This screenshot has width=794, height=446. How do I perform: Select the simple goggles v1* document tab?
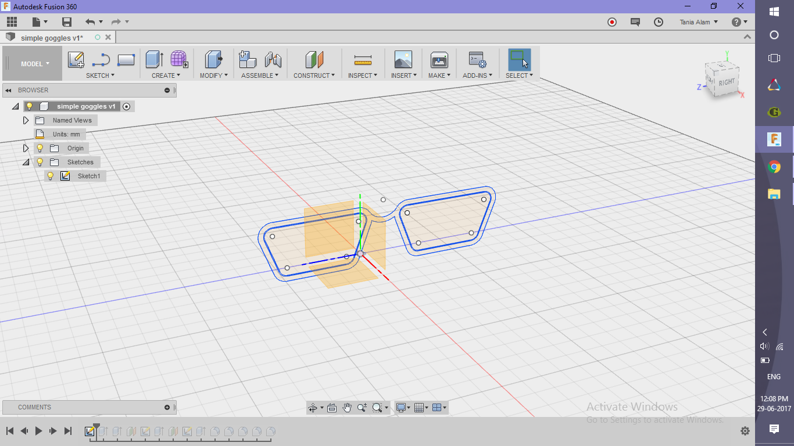52,38
